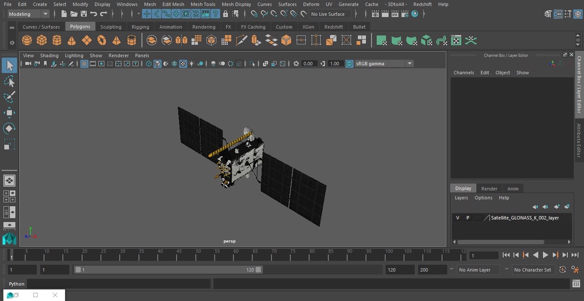Switch to the Render layer tab
Image resolution: width=584 pixels, height=301 pixels.
coord(489,189)
